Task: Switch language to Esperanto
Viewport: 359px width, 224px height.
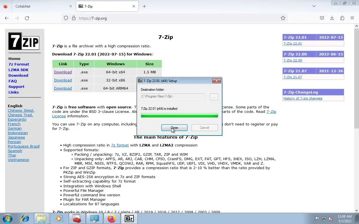Action: point(17,119)
